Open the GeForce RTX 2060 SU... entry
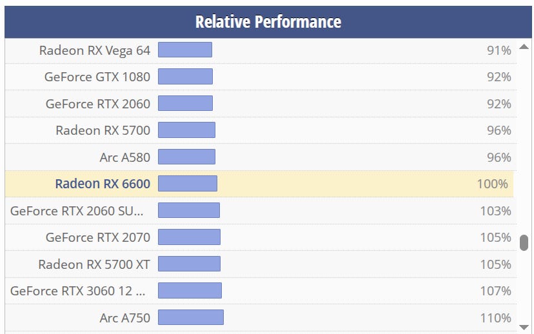Viewport: 534px width, 334px height. click(77, 211)
